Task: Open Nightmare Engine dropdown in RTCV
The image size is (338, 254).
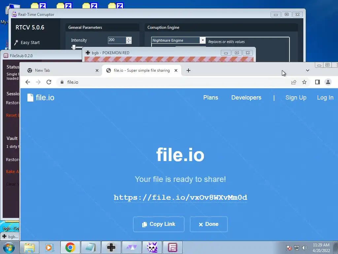Action: [202, 40]
